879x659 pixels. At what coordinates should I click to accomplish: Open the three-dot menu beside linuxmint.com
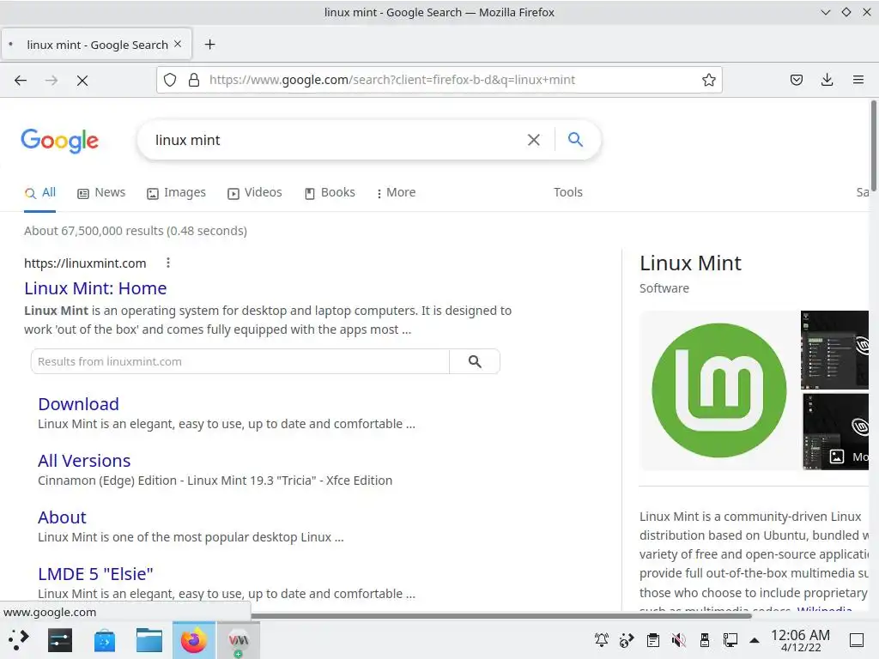[168, 263]
